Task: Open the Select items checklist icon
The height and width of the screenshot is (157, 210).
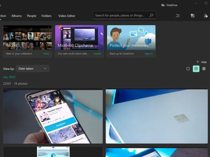Action: tap(178, 16)
